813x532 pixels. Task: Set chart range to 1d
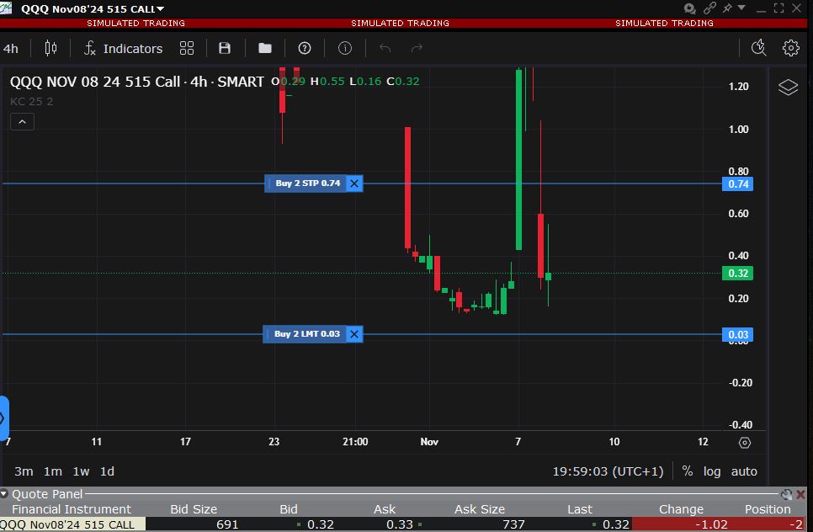[108, 471]
